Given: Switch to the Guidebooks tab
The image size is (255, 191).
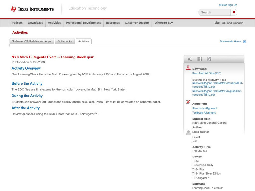Looking at the screenshot, I should coord(65,41).
